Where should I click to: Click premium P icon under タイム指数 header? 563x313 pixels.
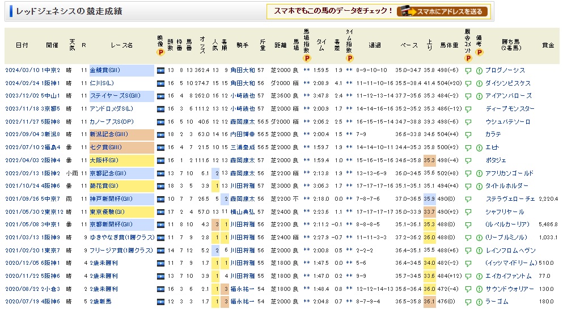tap(349, 57)
